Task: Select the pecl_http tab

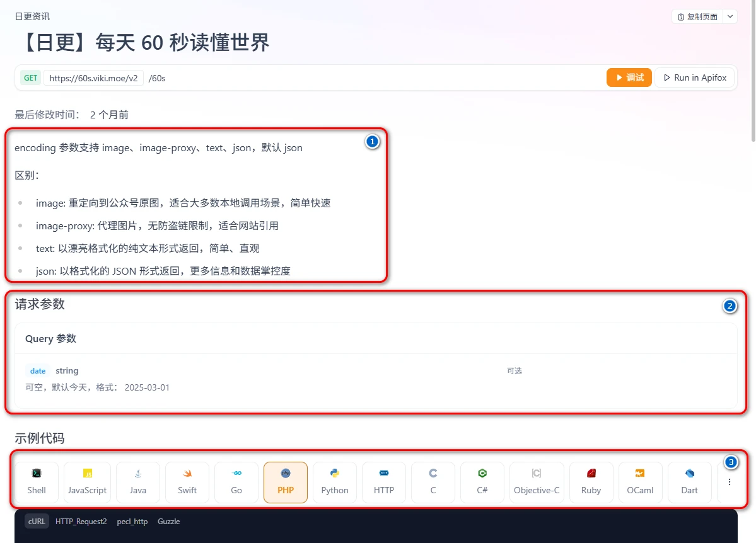Action: coord(132,522)
